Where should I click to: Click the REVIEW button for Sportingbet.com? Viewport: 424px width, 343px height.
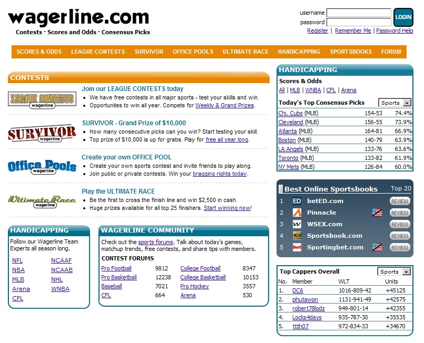pos(400,248)
